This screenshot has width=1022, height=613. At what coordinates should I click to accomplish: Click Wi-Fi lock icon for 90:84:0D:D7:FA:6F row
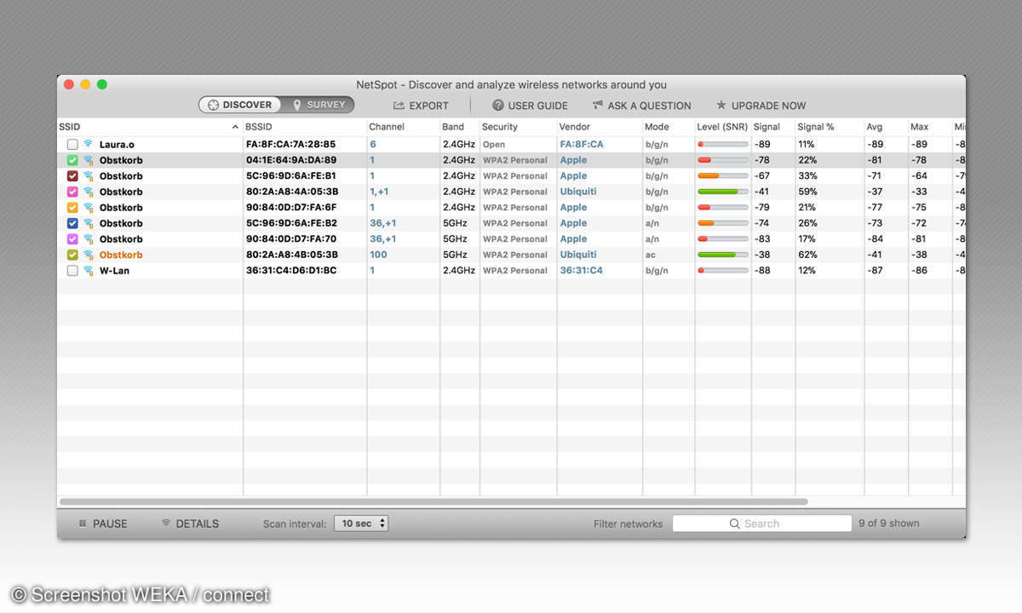click(88, 208)
